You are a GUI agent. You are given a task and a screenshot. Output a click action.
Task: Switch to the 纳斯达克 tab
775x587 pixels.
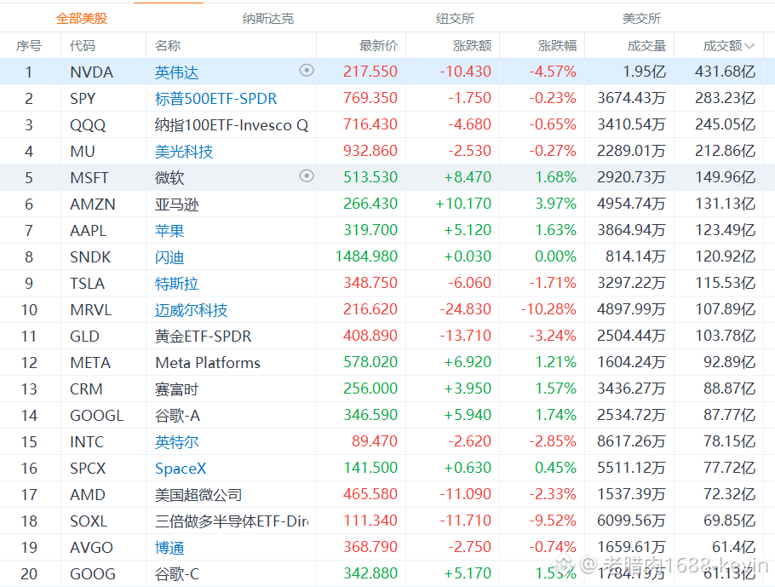click(x=268, y=19)
